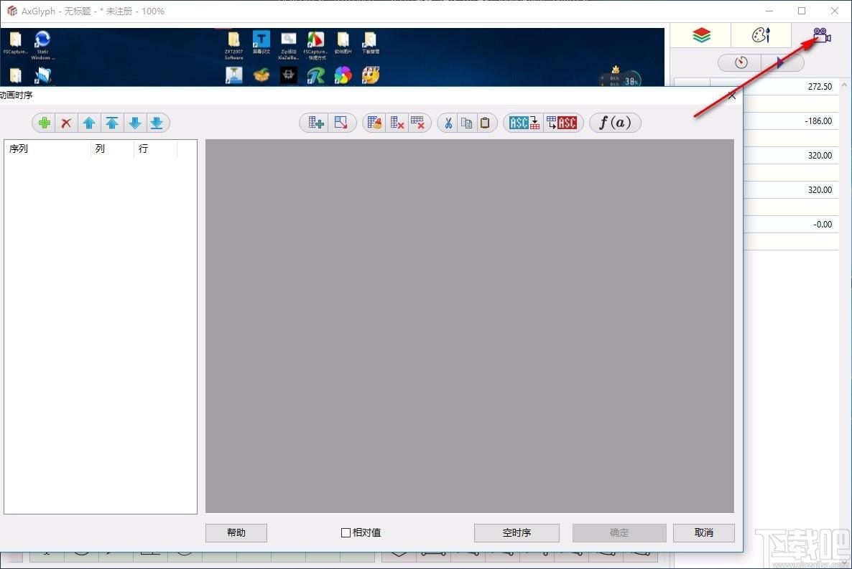The image size is (852, 569).
Task: Move sequence up one position
Action: [89, 123]
